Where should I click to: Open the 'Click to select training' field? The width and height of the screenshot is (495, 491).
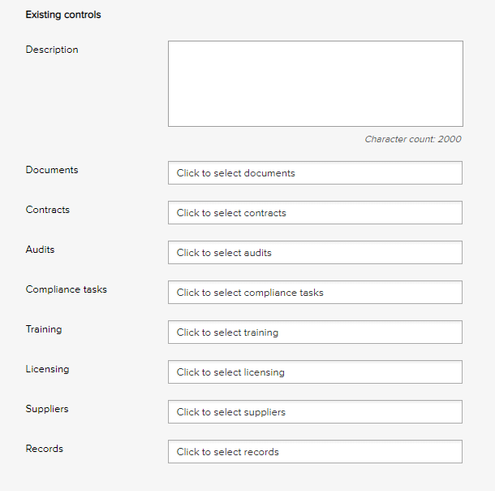coord(315,332)
